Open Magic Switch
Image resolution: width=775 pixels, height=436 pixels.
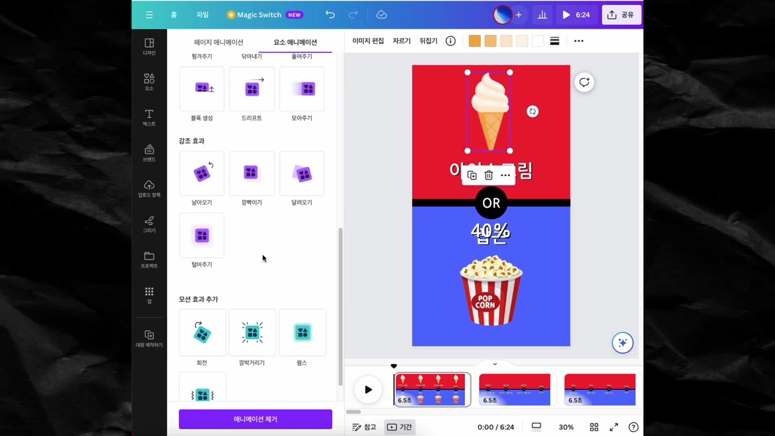tap(265, 15)
